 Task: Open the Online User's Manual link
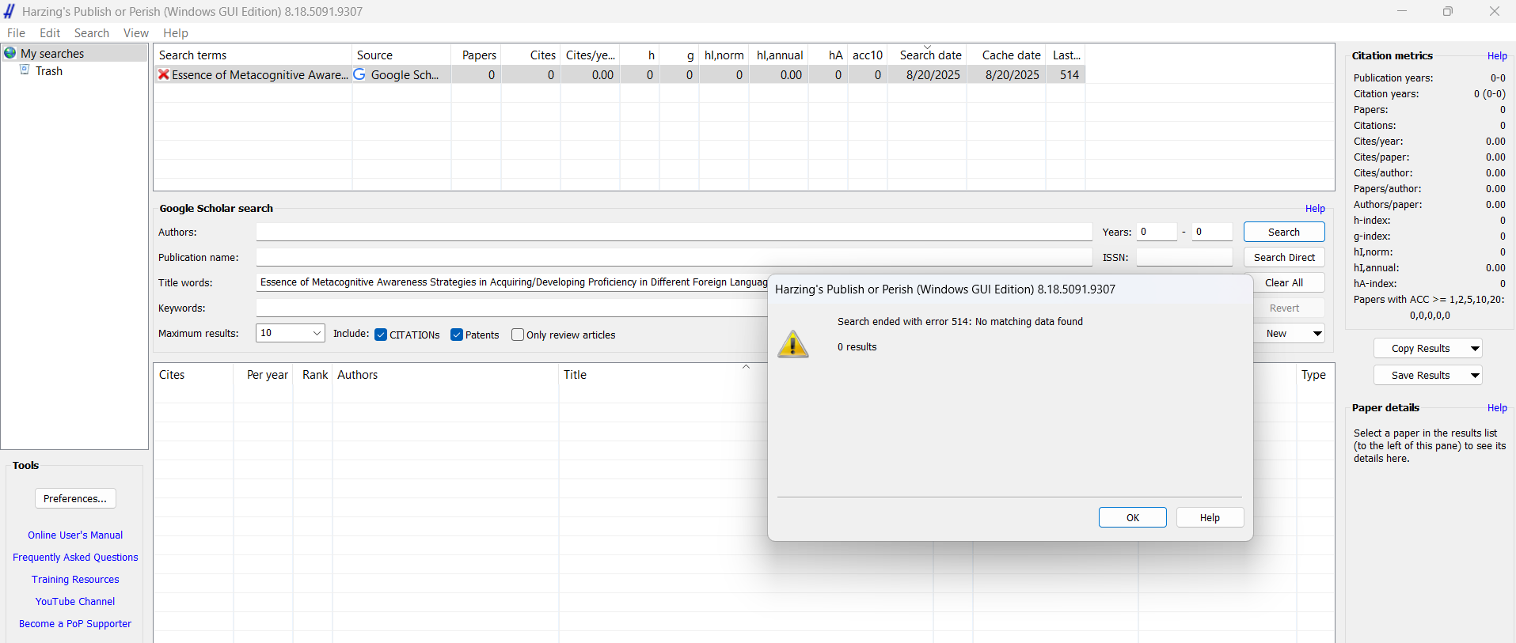pyautogui.click(x=75, y=535)
